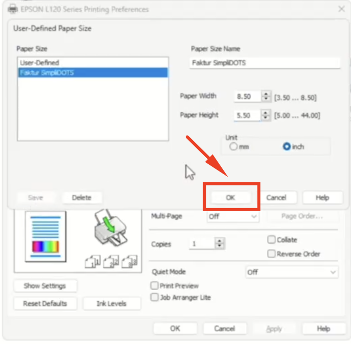Click the color page preview thumbnail
Screen dimensions: 351x344
pos(46,235)
